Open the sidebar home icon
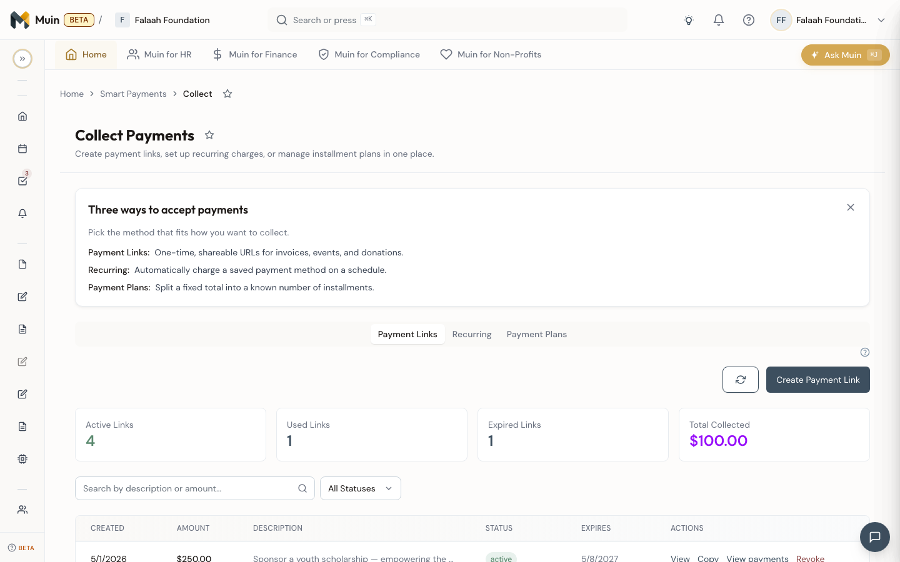 tap(22, 116)
